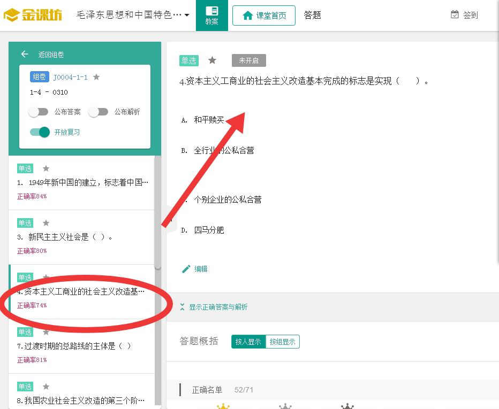Switch to 按组显示 tab
499x409 pixels.
tap(282, 342)
